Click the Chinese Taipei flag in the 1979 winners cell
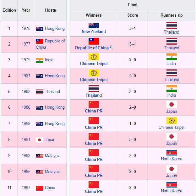Viewport: 196px width, 196px height. pos(94,57)
